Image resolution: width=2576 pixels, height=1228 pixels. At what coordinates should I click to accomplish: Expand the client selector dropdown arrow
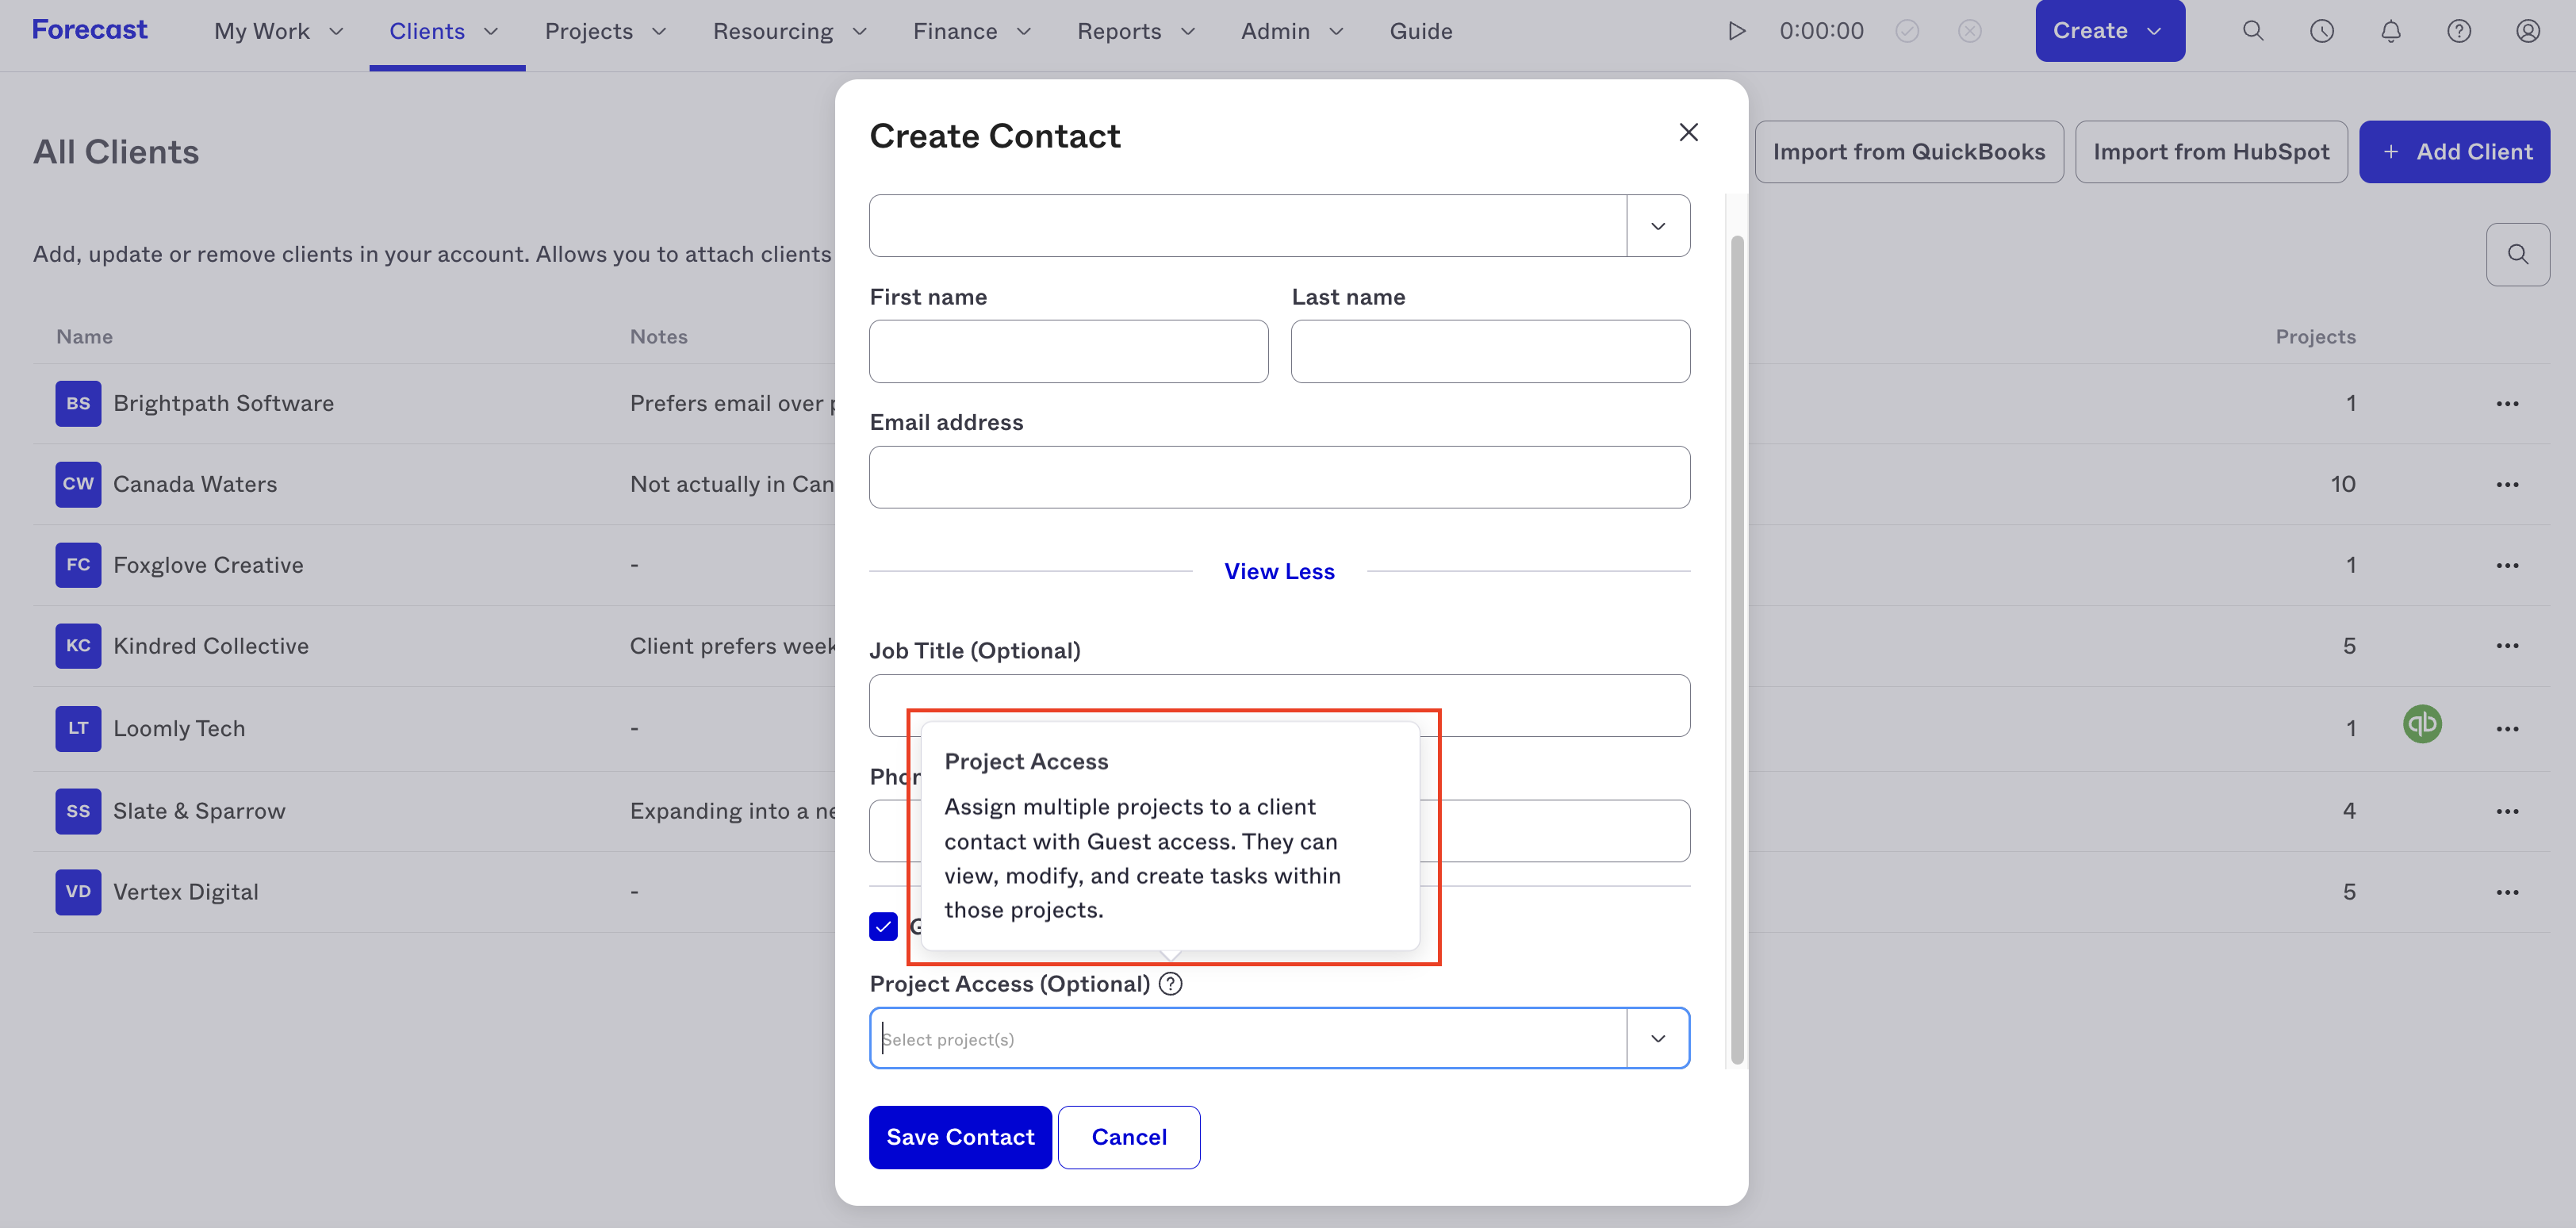[x=1658, y=226]
